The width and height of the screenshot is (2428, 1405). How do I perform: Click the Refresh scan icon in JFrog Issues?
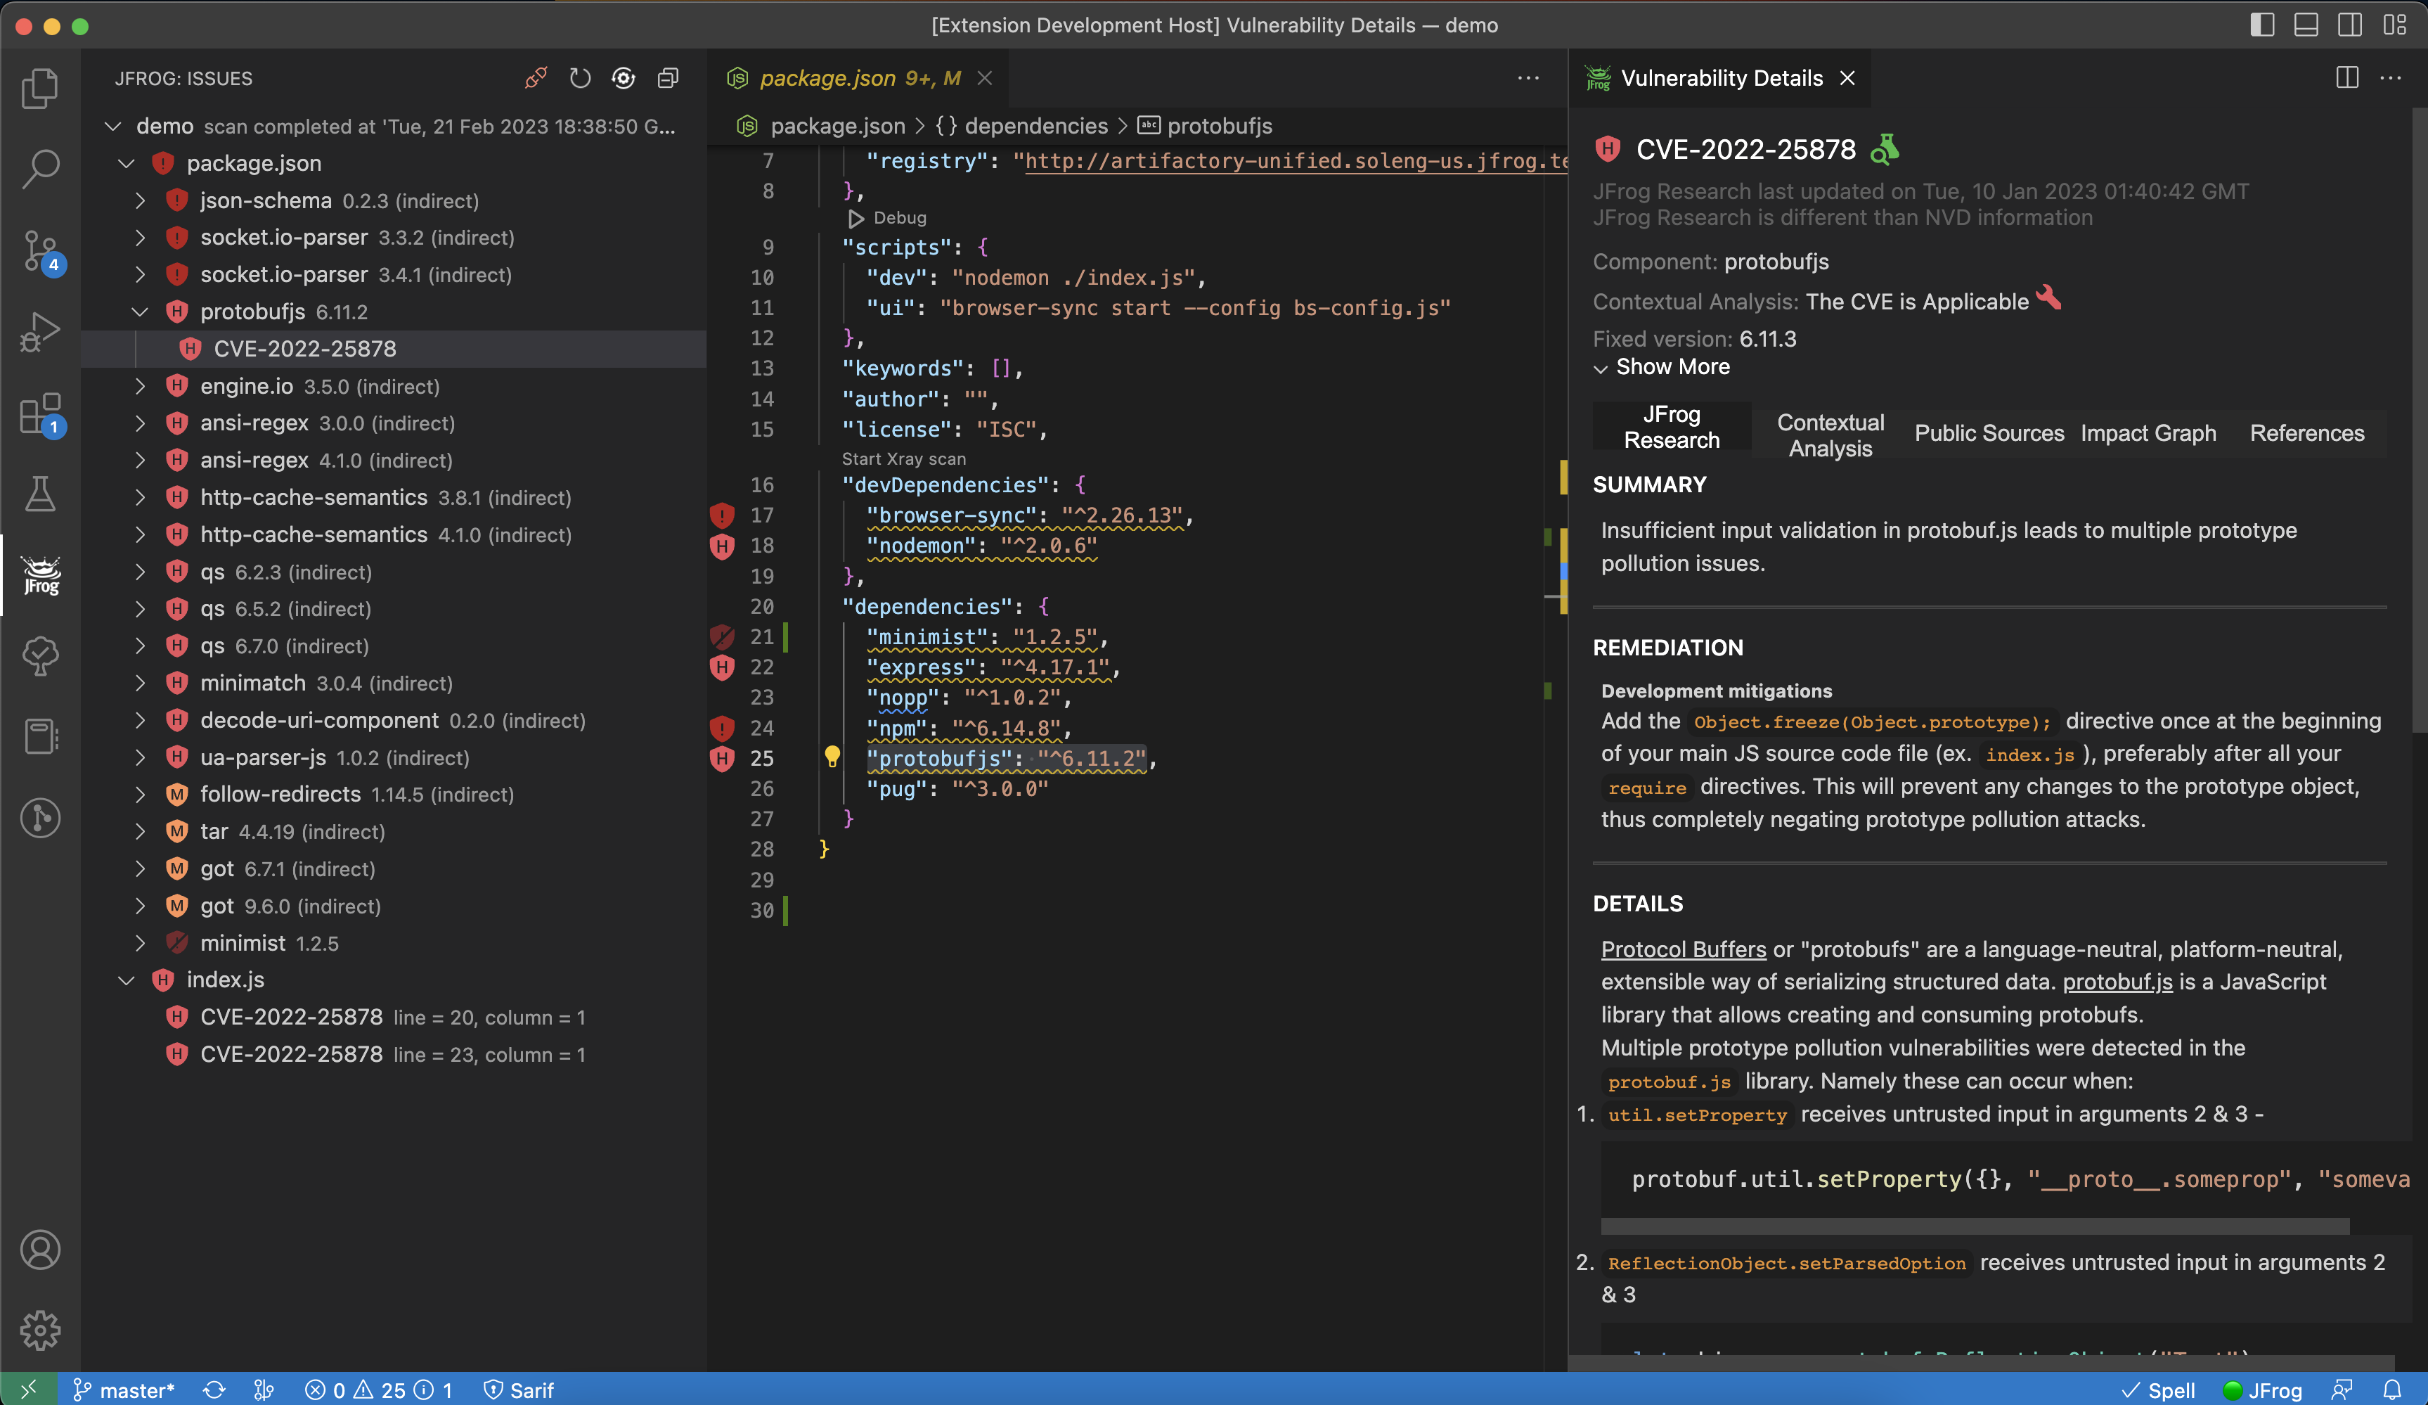[579, 78]
